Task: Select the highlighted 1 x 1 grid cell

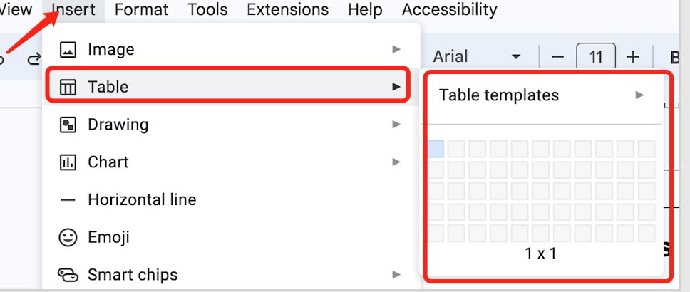Action: (436, 149)
